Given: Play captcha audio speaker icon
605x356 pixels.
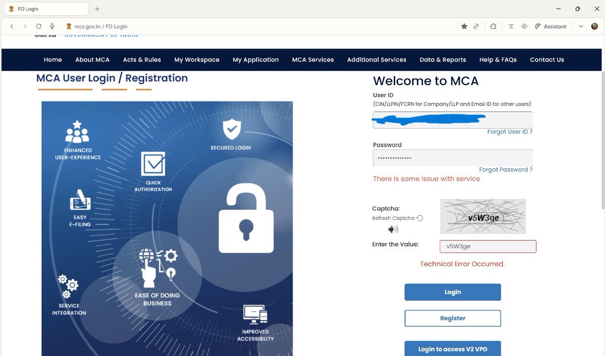Looking at the screenshot, I should coord(393,229).
